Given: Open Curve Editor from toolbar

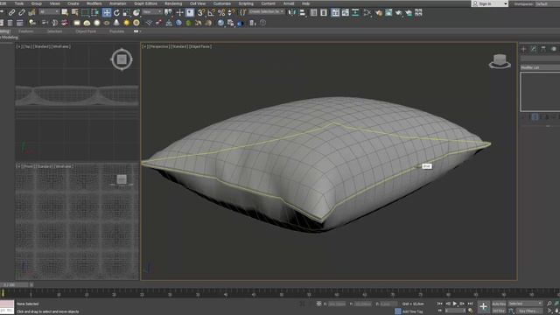Looking at the screenshot, I should (346, 13).
